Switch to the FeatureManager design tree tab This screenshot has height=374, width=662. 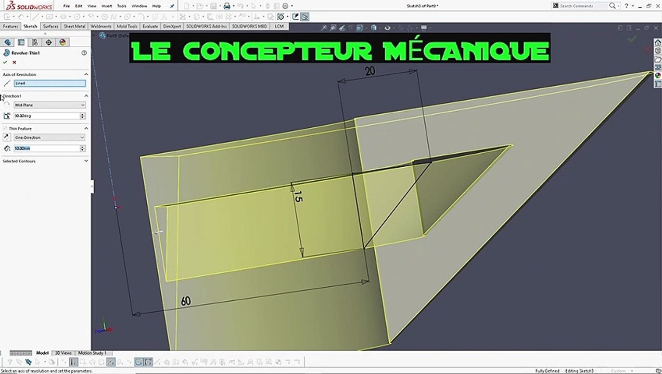coord(8,43)
